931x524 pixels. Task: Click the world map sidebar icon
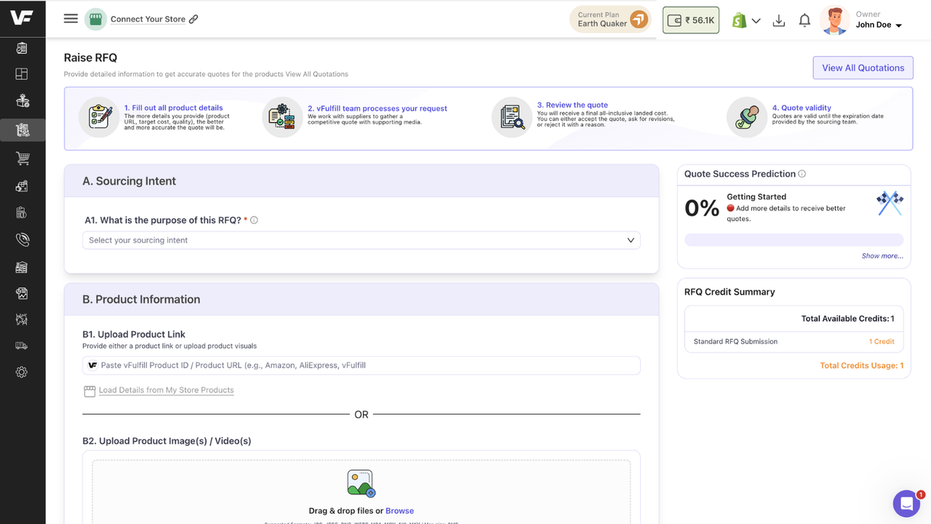point(22,319)
